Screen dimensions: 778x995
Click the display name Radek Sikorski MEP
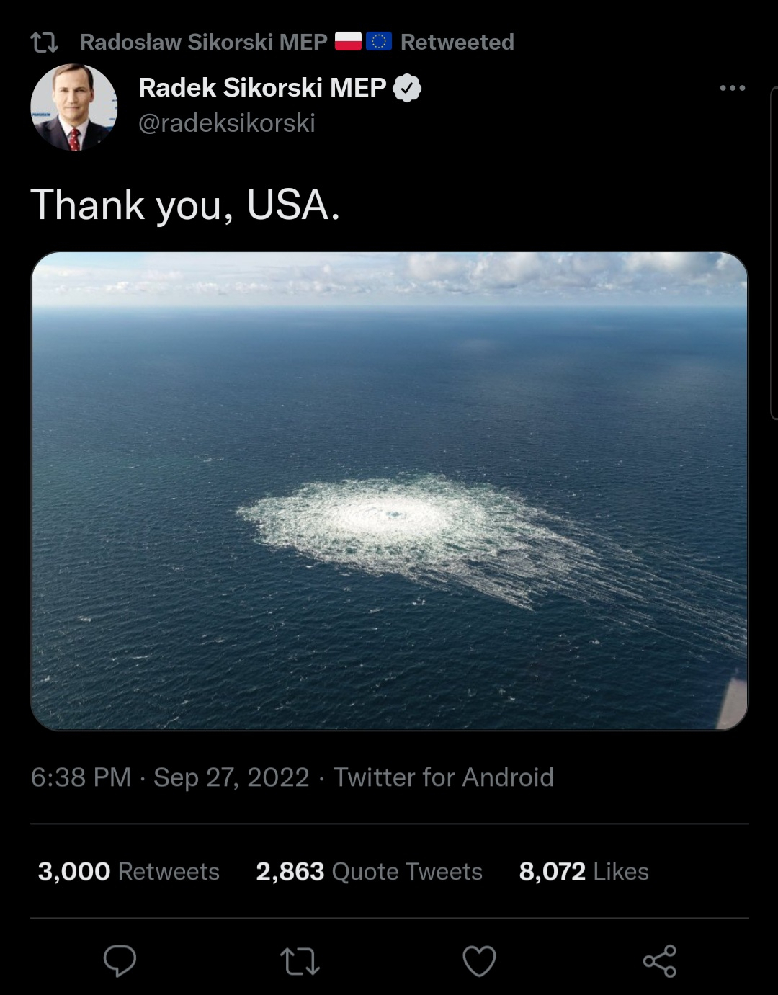point(262,88)
